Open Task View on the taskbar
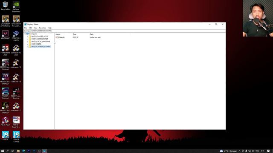The width and height of the screenshot is (273, 153). 13,151
